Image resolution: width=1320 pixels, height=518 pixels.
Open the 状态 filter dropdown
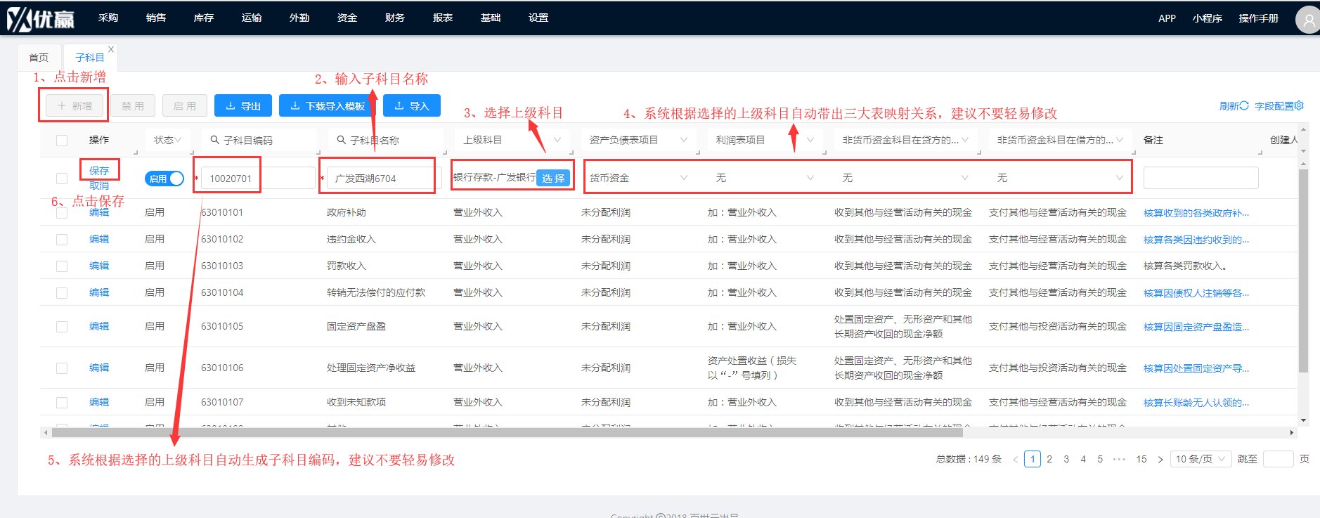click(167, 140)
